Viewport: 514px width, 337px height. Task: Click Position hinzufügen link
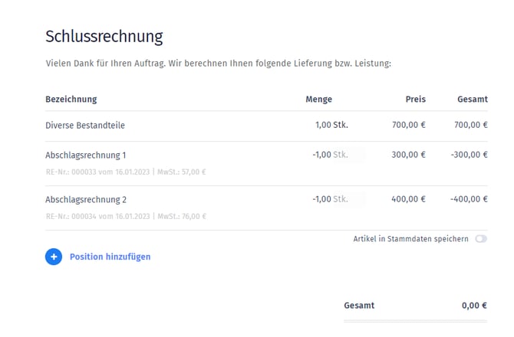tap(110, 257)
